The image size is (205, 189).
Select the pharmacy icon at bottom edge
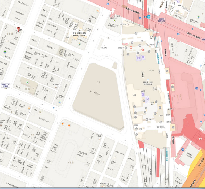[103, 186]
